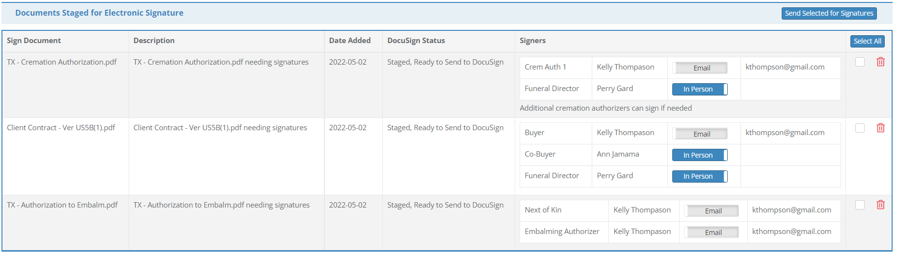This screenshot has height=257, width=897.
Task: Toggle contract Funeral Director In Person switch
Action: (x=700, y=176)
